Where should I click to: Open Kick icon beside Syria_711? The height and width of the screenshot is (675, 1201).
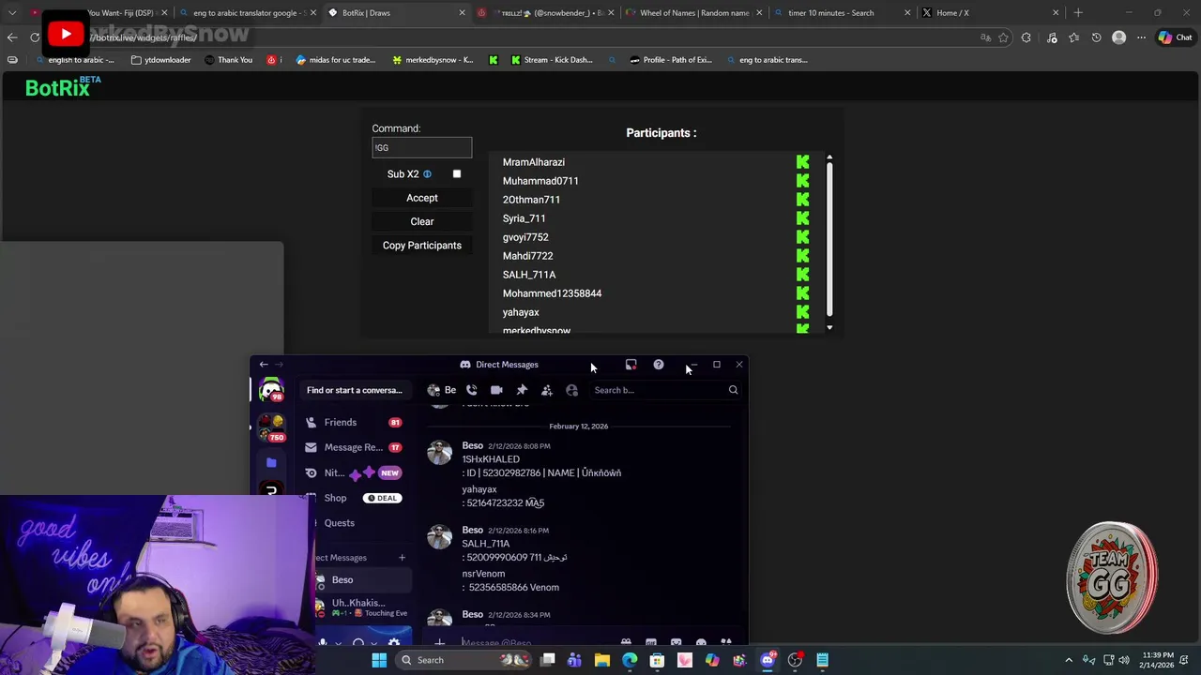click(802, 218)
